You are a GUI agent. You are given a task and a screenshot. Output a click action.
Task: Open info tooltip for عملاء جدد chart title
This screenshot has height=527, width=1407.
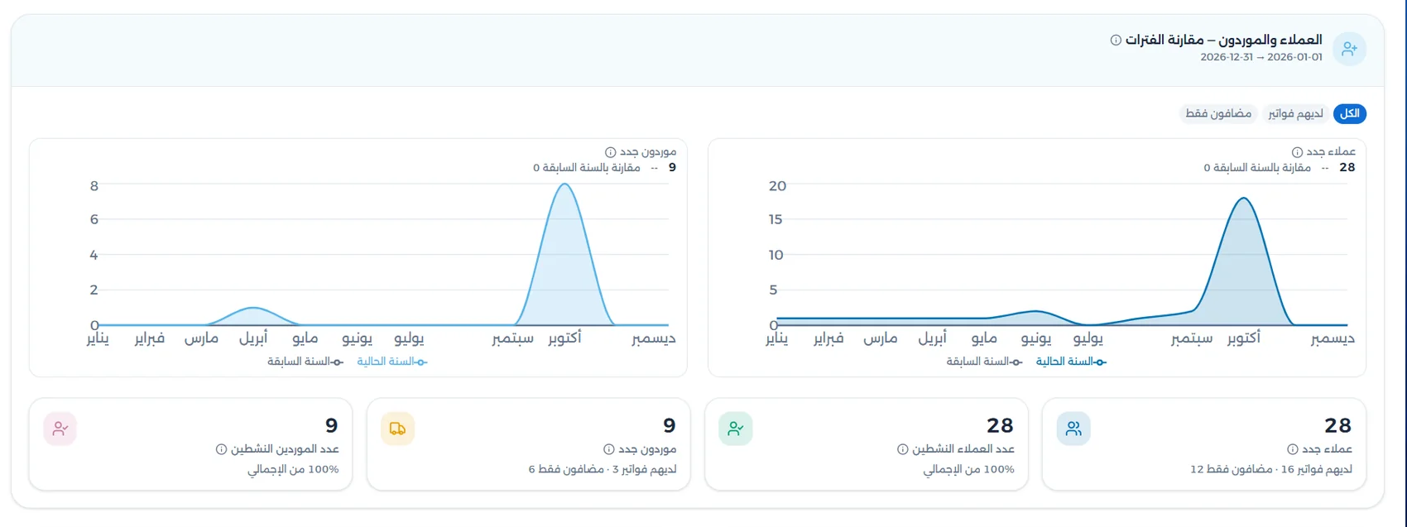[x=1298, y=152]
